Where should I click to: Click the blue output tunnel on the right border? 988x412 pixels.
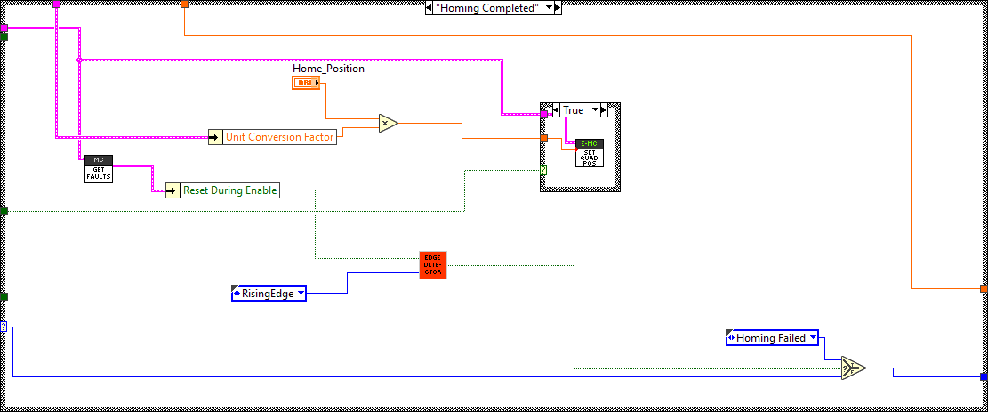point(983,376)
